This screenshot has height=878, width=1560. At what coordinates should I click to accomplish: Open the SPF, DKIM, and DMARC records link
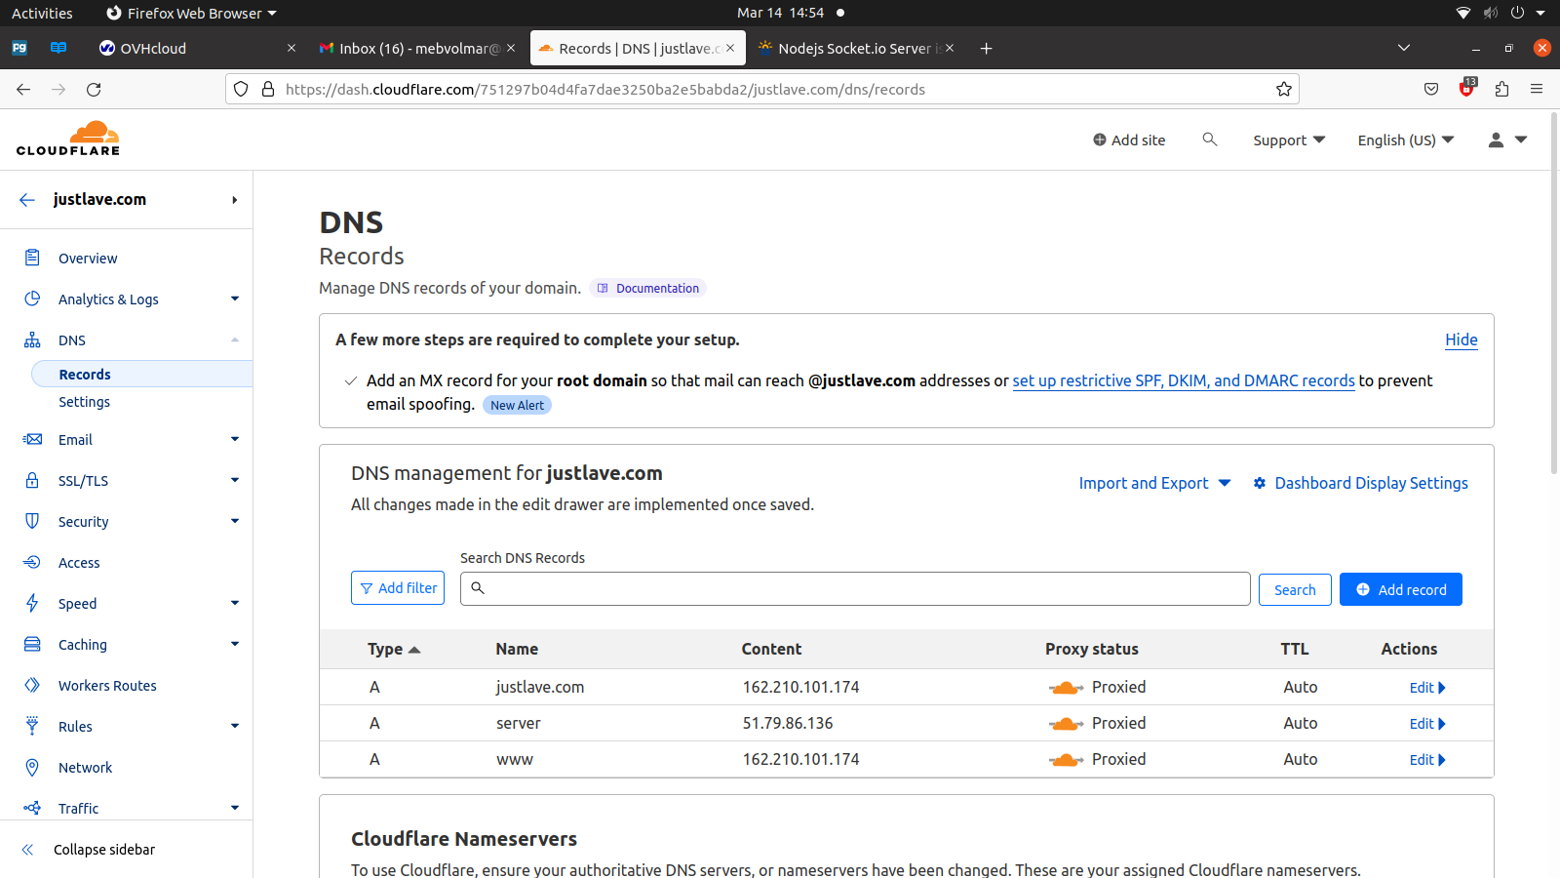pos(1183,380)
